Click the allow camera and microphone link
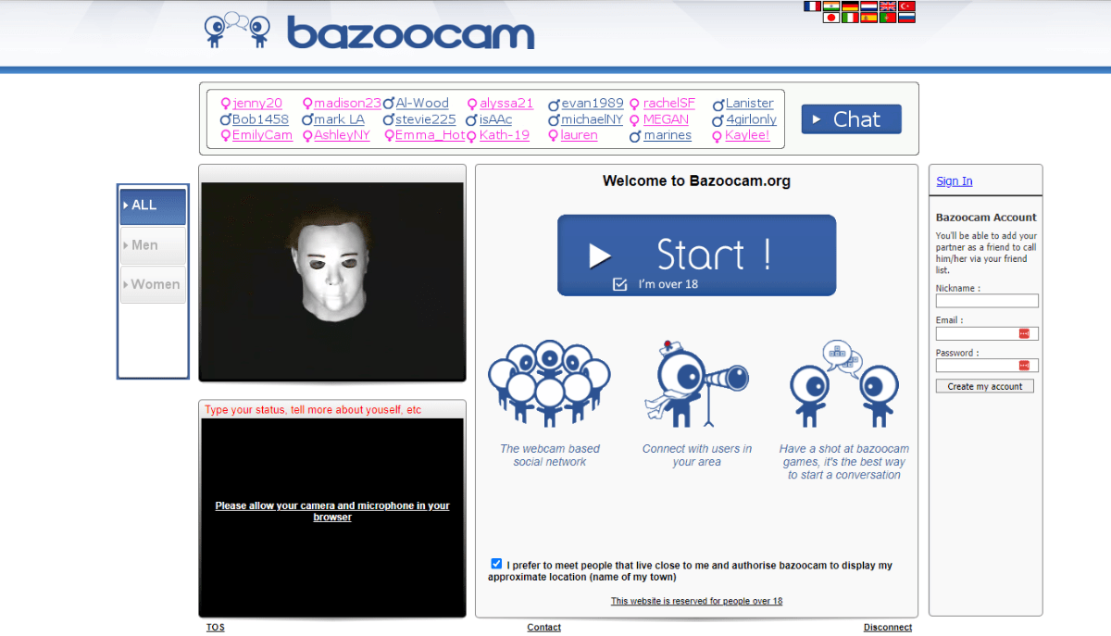1111x636 pixels. click(x=332, y=511)
